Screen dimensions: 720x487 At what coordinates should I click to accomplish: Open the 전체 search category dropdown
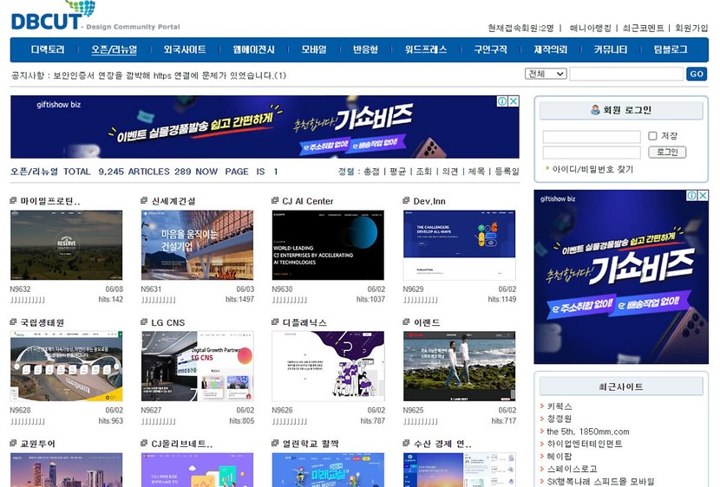545,75
